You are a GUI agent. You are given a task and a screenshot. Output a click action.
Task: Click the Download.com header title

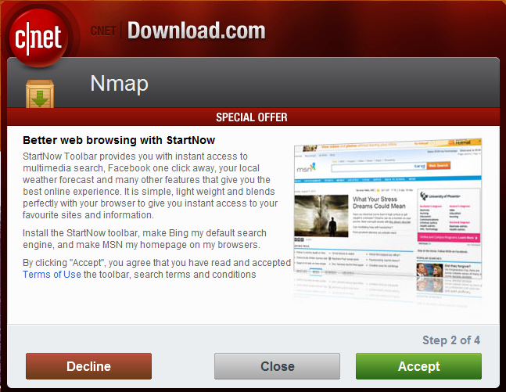(x=196, y=31)
